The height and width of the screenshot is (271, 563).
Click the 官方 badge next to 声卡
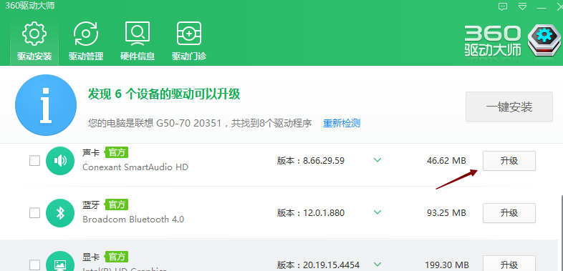coord(116,153)
